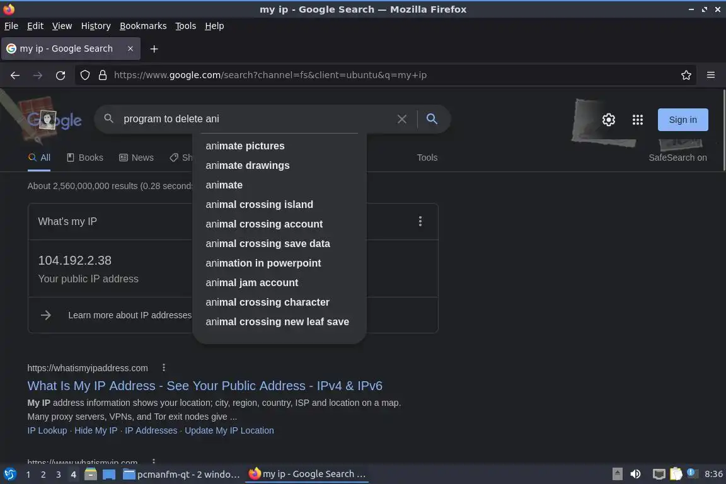Switch to the News results tab
This screenshot has height=484, width=726.
pyautogui.click(x=136, y=158)
